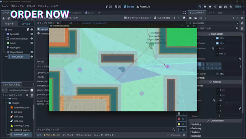Open the オーディオ bottom panel
246x139 pixels.
(x=68, y=135)
